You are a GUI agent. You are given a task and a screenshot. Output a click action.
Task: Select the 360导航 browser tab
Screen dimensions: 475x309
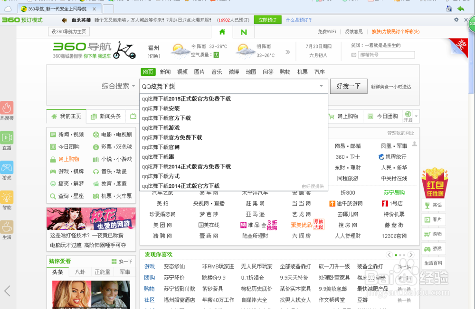click(x=59, y=9)
